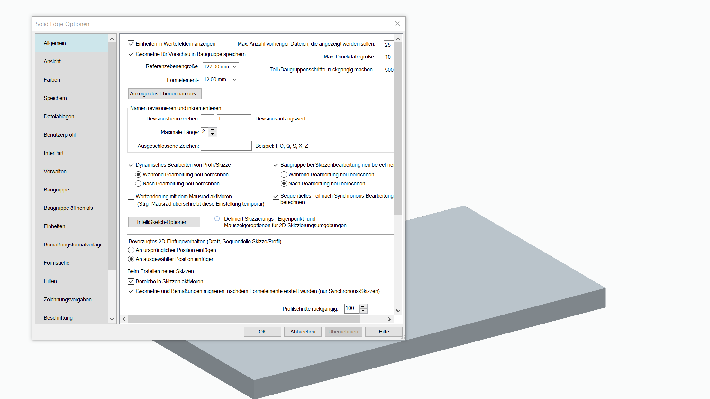This screenshot has height=399, width=710.
Task: Open the Einheiten options page
Action: (54, 226)
